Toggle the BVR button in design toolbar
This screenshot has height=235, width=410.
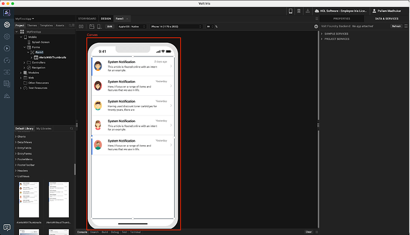(x=109, y=26)
